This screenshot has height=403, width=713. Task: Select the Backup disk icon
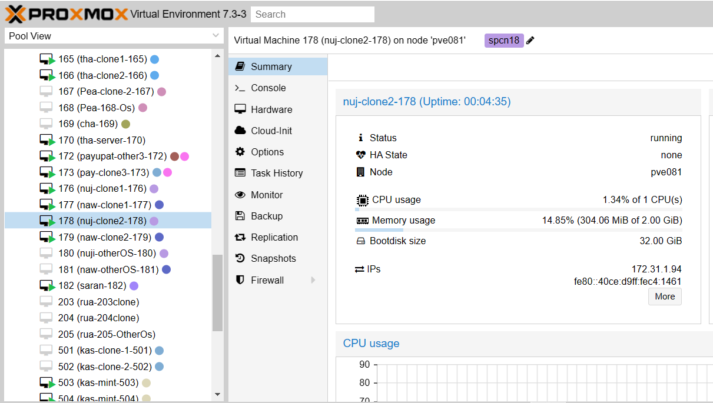[242, 215]
